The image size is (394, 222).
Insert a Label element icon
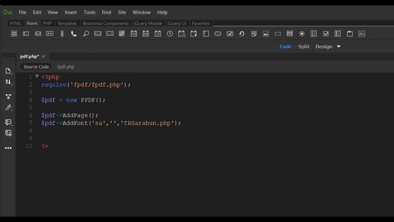[361, 34]
